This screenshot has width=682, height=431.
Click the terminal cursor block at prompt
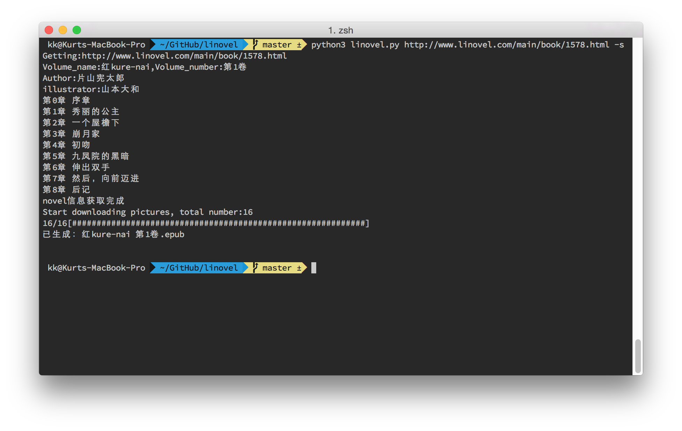point(314,268)
